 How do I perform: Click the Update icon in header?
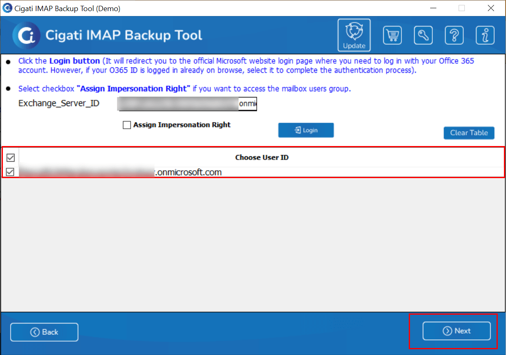click(354, 35)
